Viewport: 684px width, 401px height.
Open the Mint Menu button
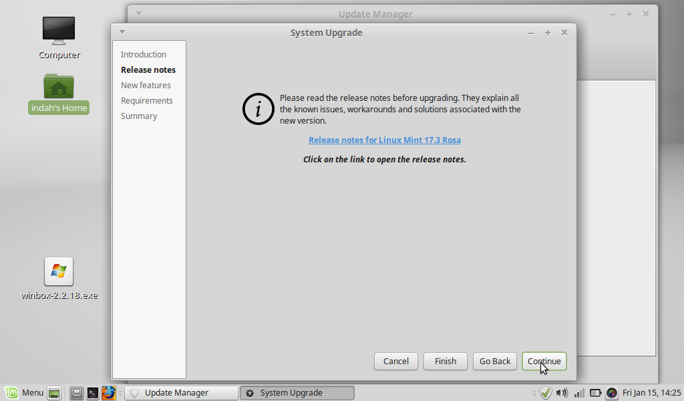tap(25, 393)
